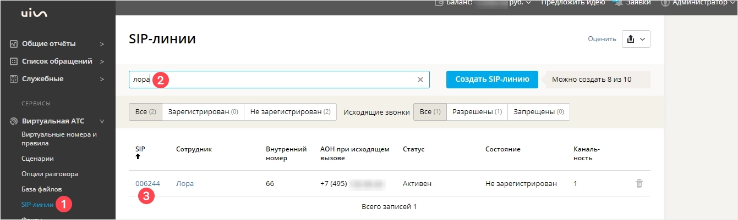Image resolution: width=738 pixels, height=220 pixels.
Task: Click the Состояние column header
Action: click(x=503, y=149)
